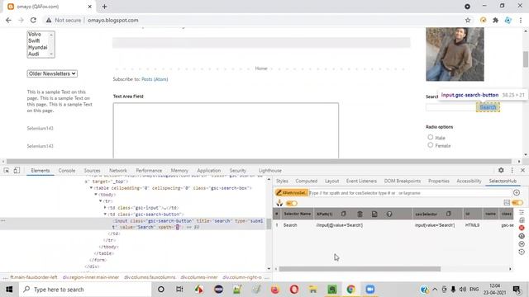Click the red circle icon in SelectorsHub sidebar
The image size is (529, 297).
pyautogui.click(x=522, y=228)
